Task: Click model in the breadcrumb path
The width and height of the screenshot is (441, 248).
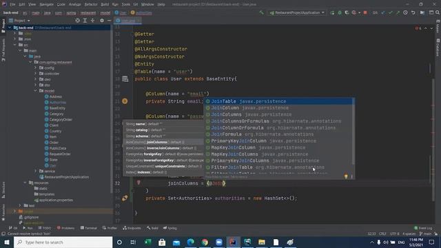Action: point(105,13)
